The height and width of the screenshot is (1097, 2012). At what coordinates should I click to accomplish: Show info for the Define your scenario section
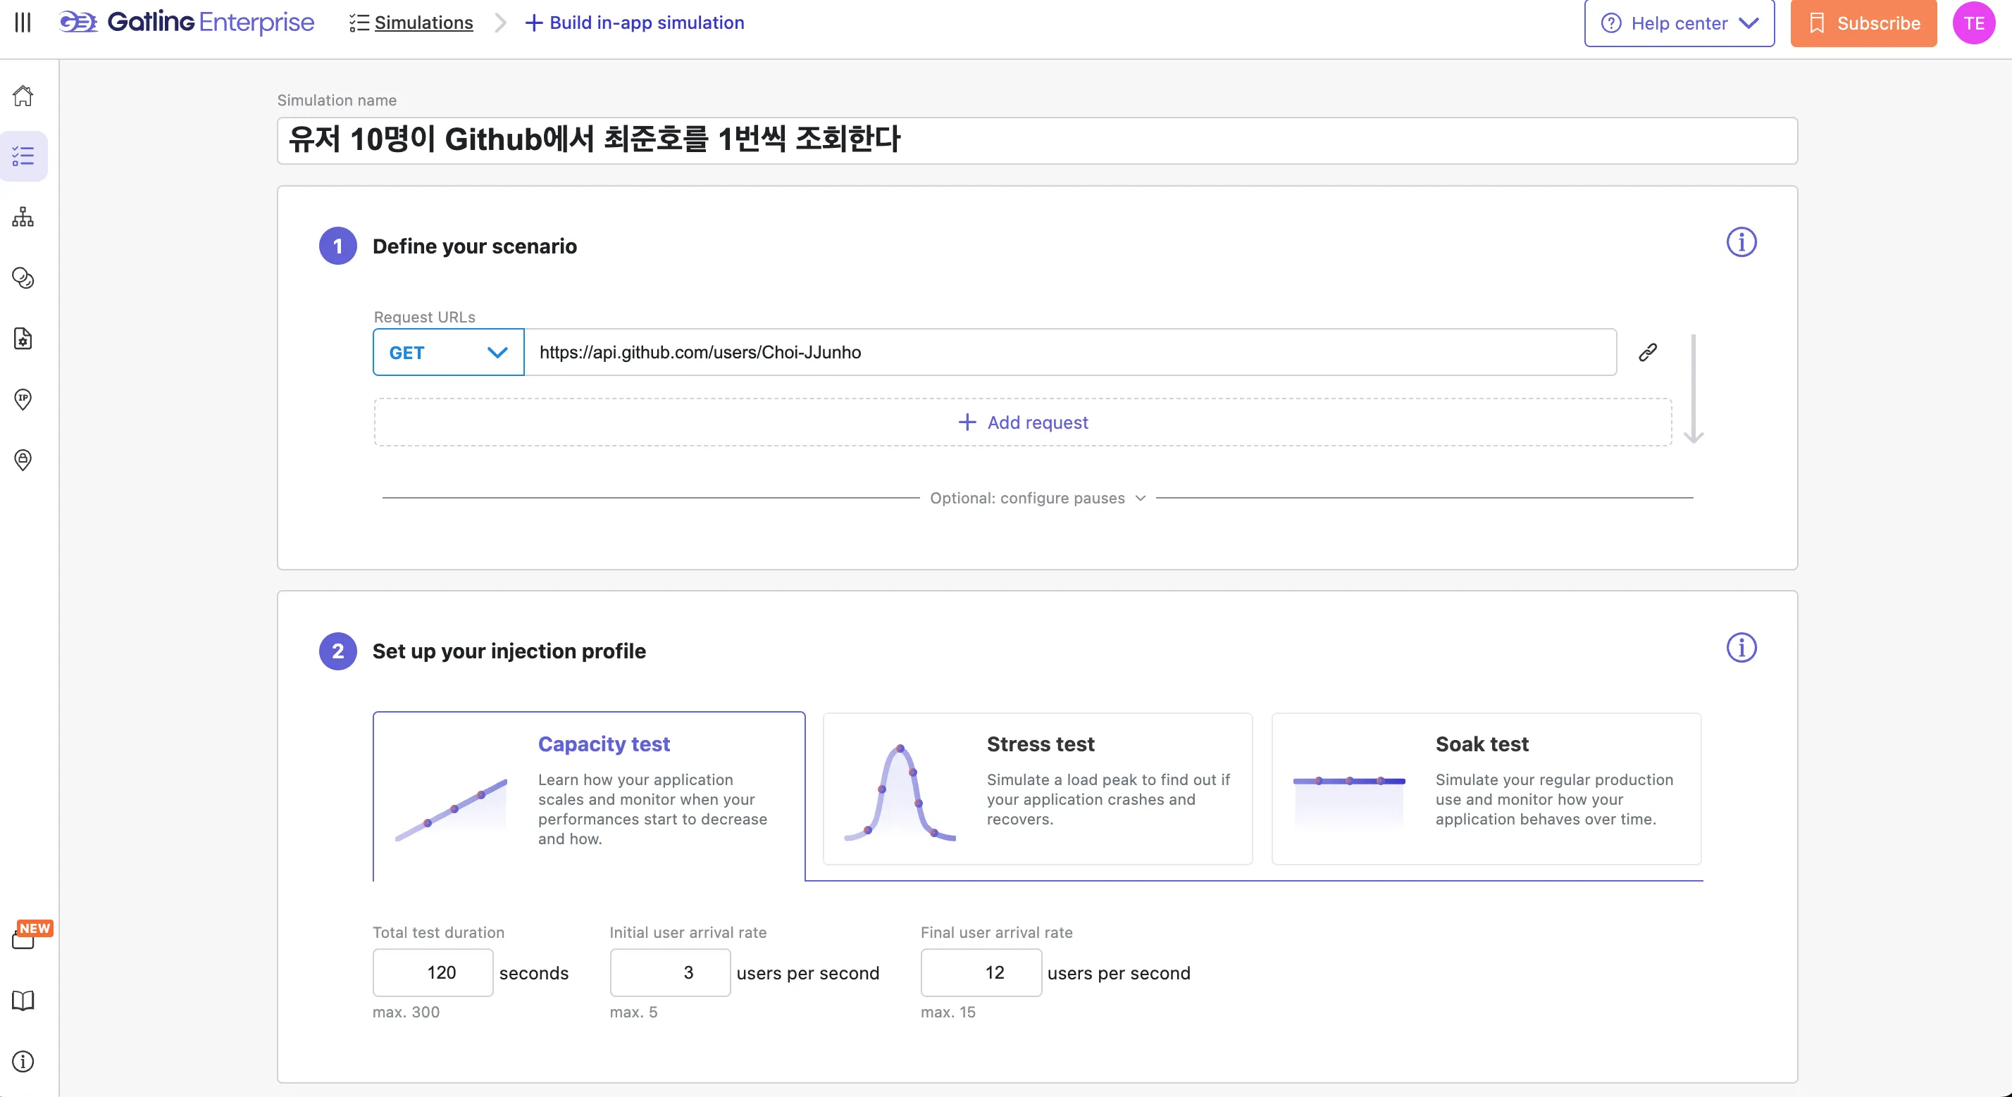(1741, 242)
